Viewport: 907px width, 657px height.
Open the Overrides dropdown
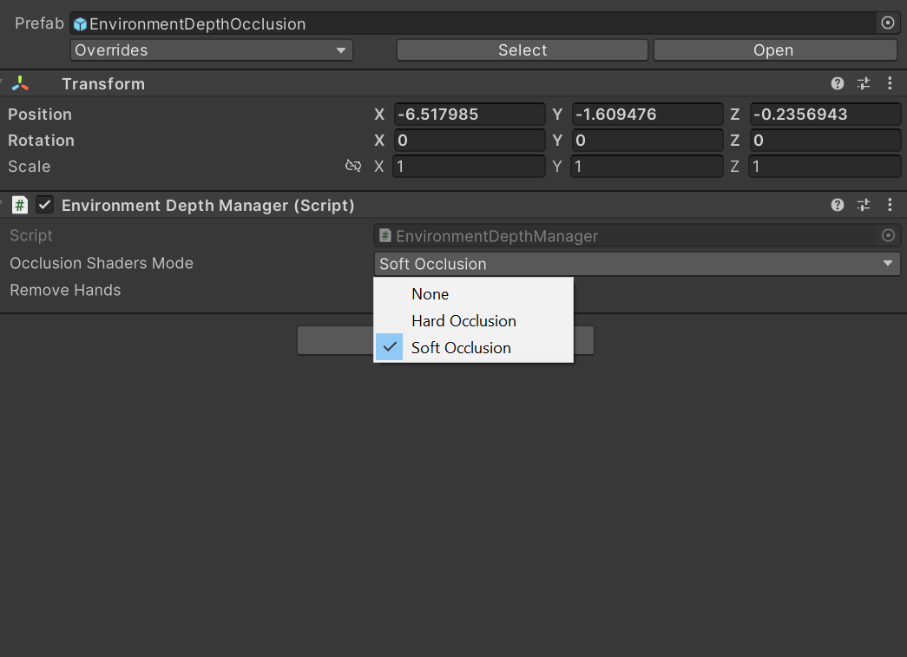[212, 50]
